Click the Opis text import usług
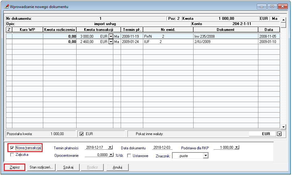This screenshot has width=292, height=175. (105, 24)
